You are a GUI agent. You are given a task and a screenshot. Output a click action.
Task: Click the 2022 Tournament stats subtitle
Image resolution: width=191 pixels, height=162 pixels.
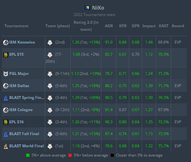[94, 15]
